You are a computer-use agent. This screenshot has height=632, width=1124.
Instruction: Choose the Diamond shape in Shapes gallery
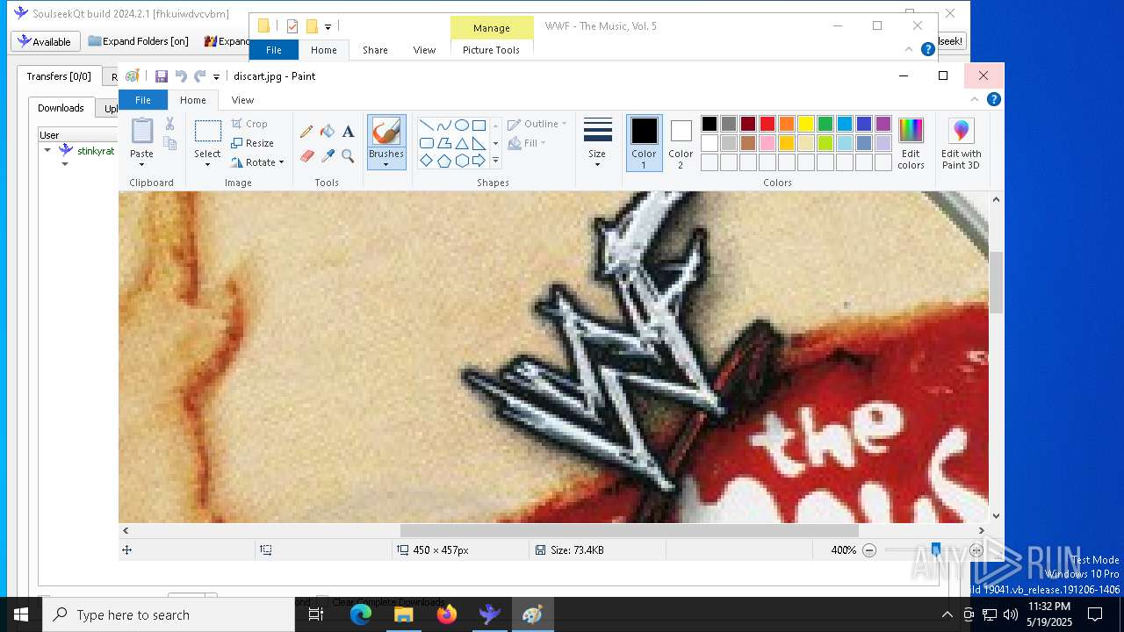[x=426, y=161]
